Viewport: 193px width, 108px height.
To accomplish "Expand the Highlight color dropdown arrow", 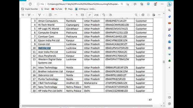I will tap(33, 15).
